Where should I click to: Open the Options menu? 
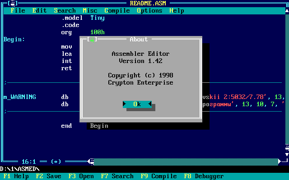coord(149,11)
